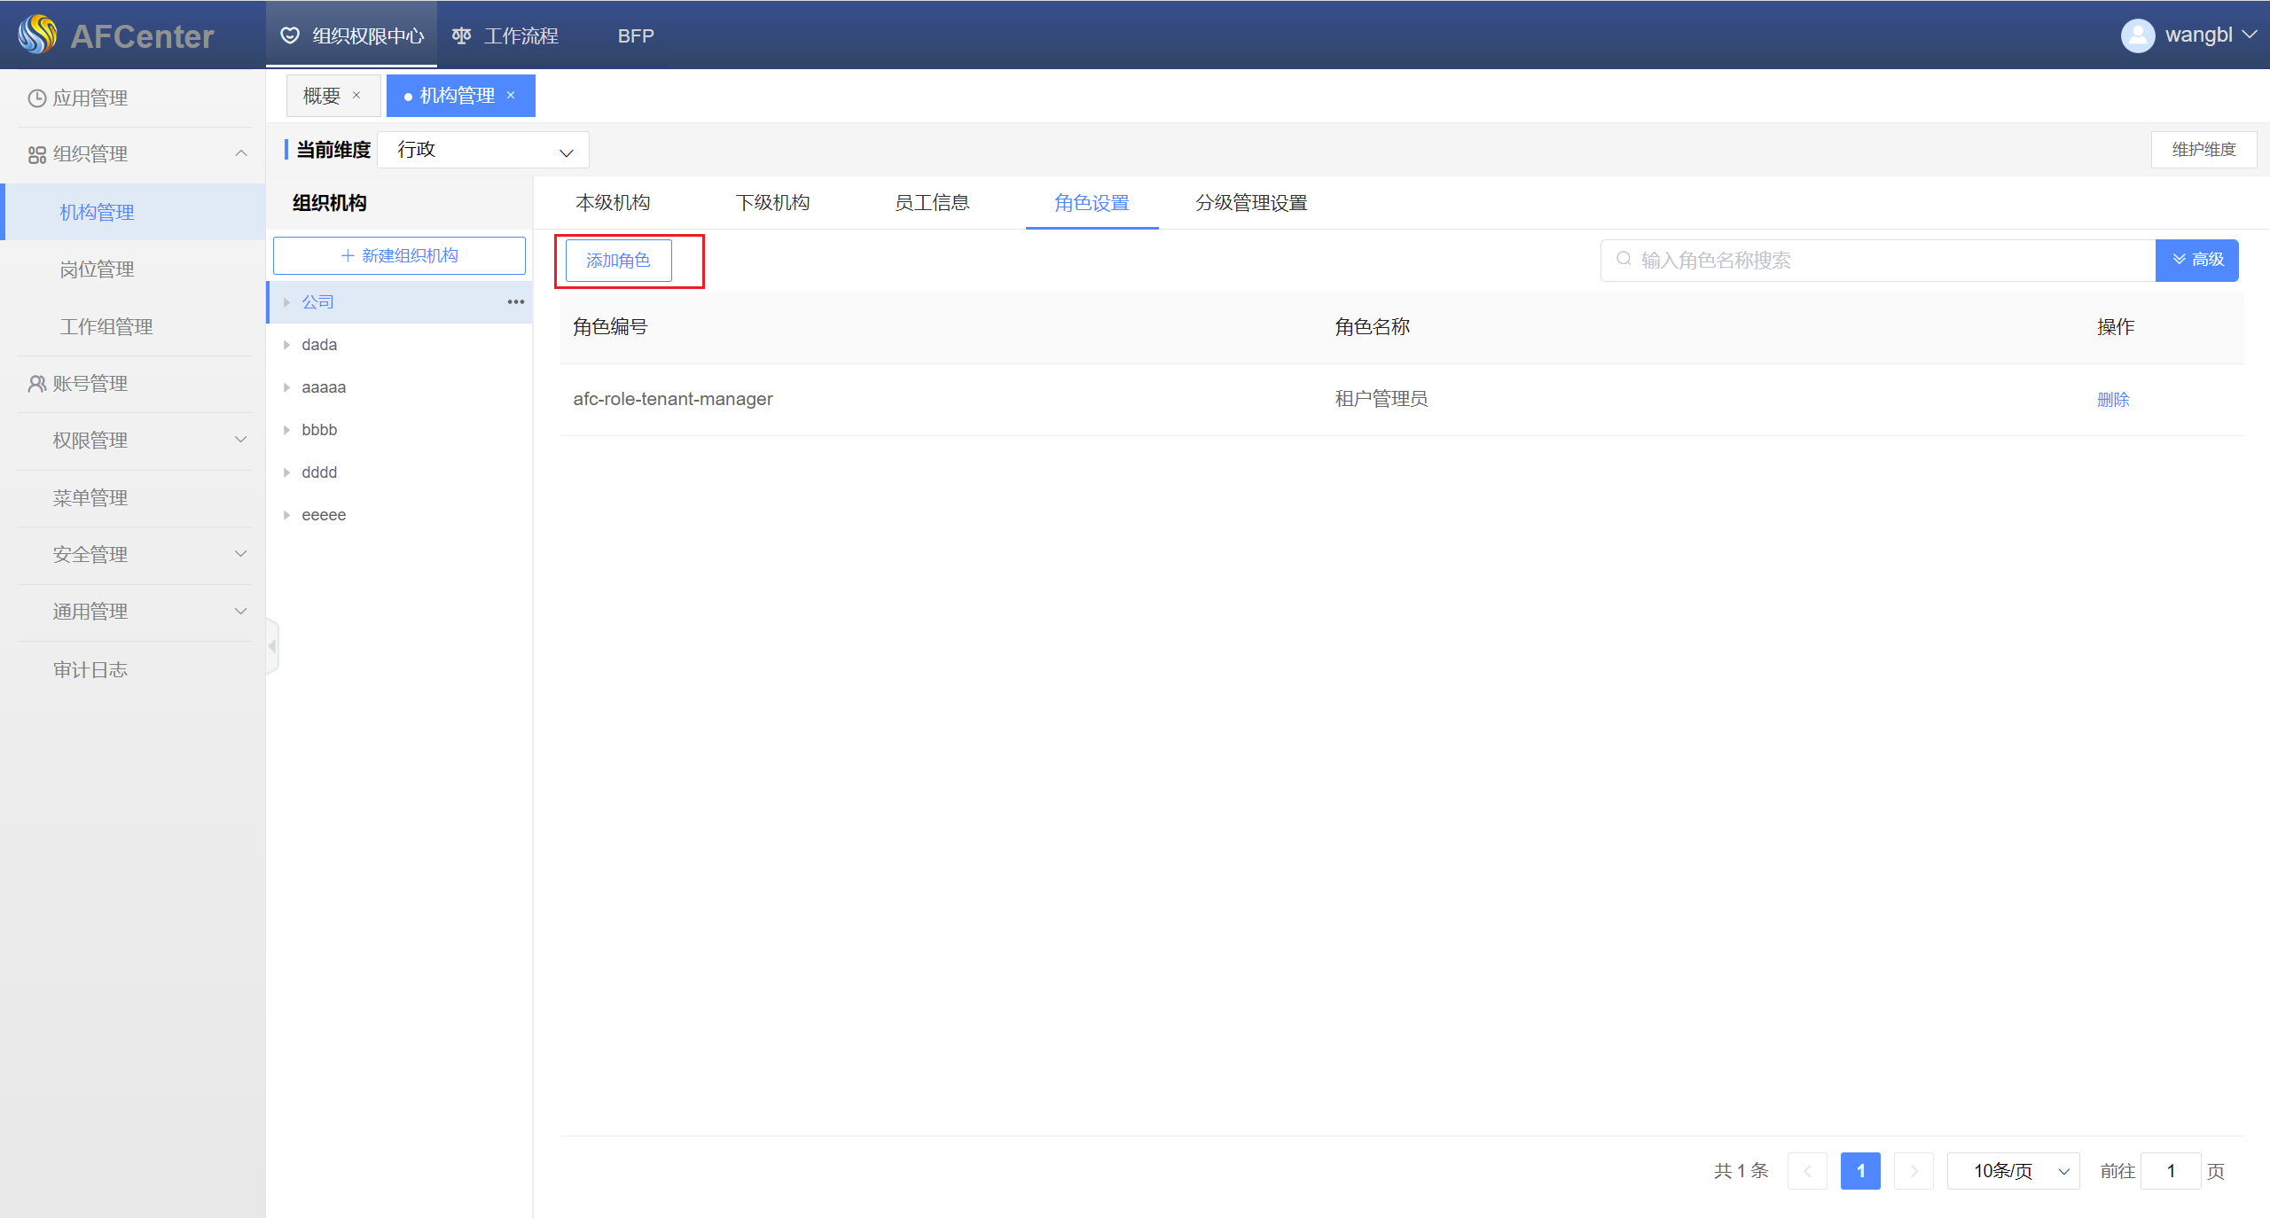This screenshot has height=1218, width=2270.
Task: Close the 机构管理 tab with its x icon
Action: [x=511, y=95]
